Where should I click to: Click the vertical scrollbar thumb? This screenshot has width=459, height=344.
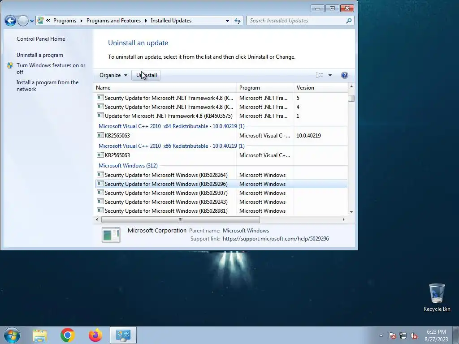pyautogui.click(x=351, y=98)
